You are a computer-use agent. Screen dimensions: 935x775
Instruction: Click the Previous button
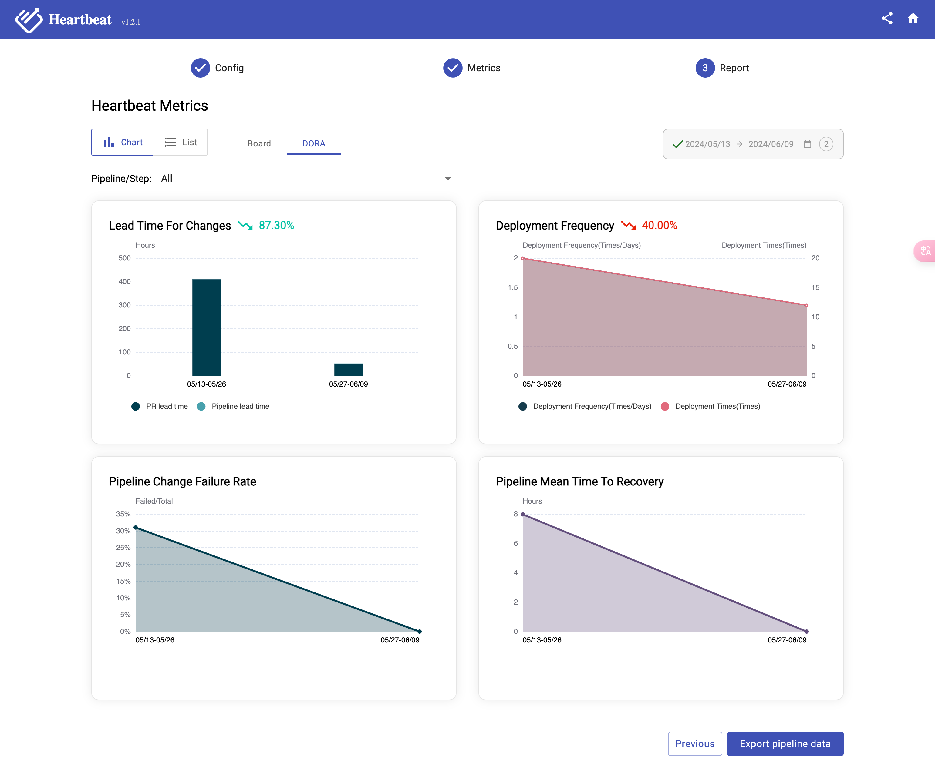(x=694, y=743)
